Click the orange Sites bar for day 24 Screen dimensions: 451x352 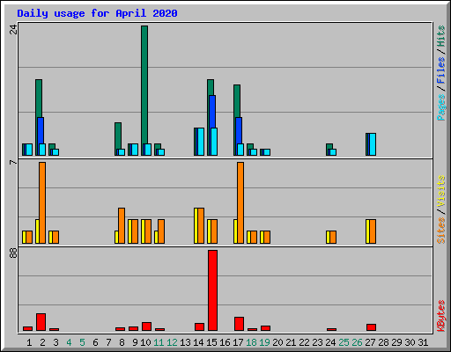point(333,237)
